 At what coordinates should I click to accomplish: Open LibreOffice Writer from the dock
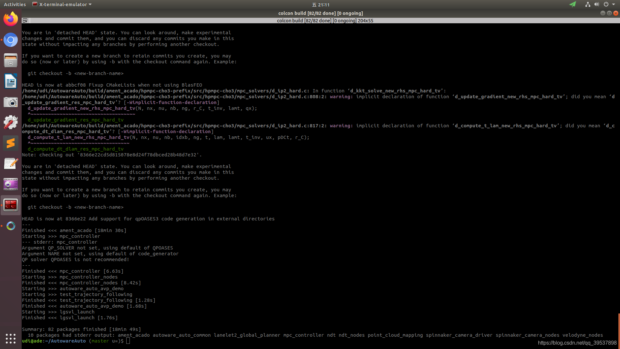pos(11,81)
